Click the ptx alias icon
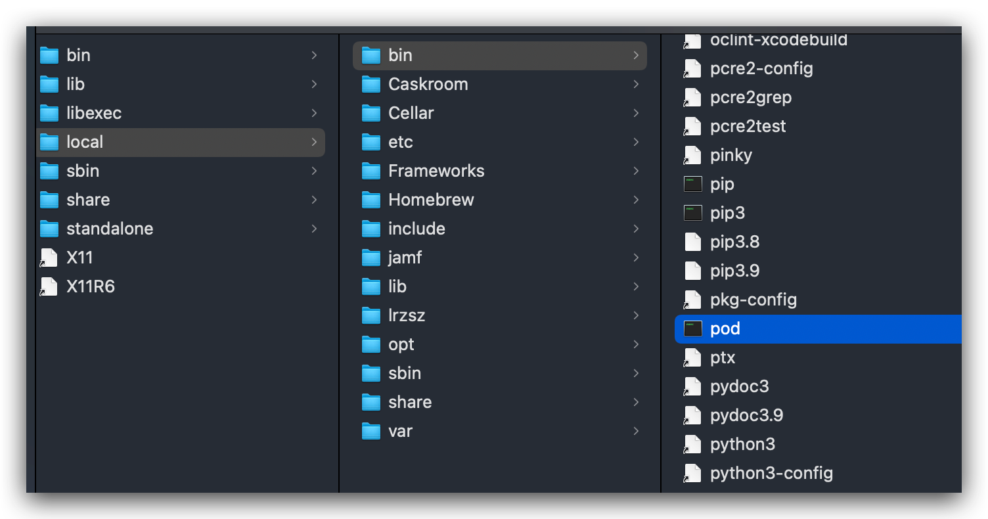 tap(693, 357)
